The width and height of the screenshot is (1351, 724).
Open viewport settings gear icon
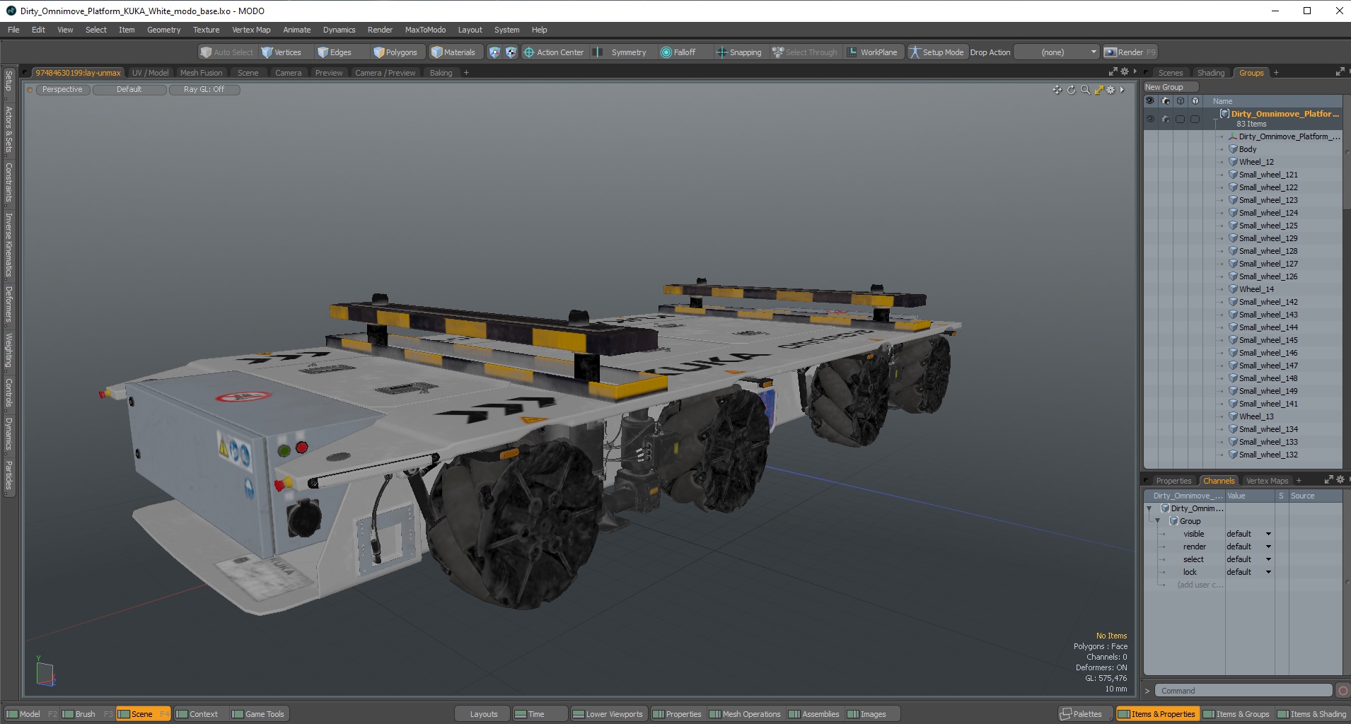[1111, 90]
